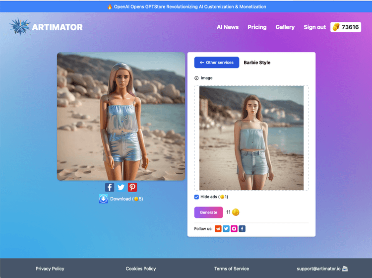Share result on Facebook below the generated image

tap(110, 187)
